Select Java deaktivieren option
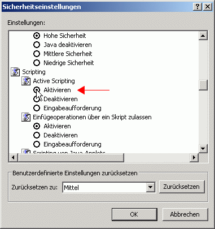Viewport: 215px width, 229px height. point(37,45)
